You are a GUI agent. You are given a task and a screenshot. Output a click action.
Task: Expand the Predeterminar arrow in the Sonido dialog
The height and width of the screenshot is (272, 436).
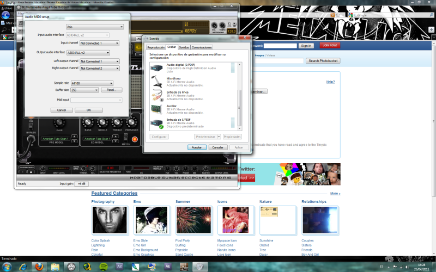[219, 137]
